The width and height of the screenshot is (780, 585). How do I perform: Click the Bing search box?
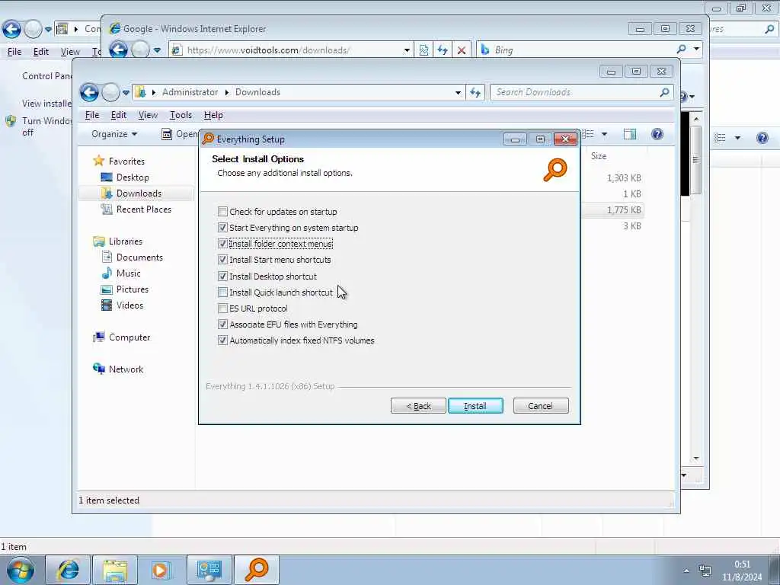577,50
